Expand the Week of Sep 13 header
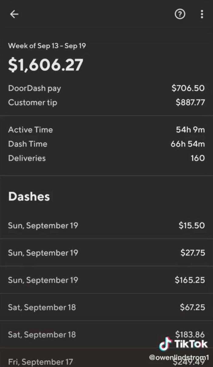The image size is (213, 367). pos(47,46)
